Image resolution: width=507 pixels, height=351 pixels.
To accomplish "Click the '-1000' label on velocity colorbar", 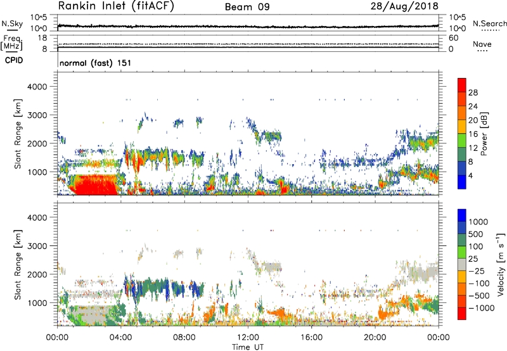I will coord(481,308).
